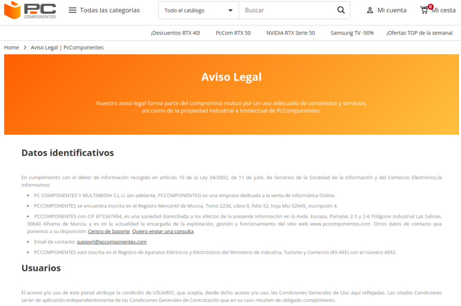Open '¡Ofertas TOP de la semana!'

[x=420, y=33]
